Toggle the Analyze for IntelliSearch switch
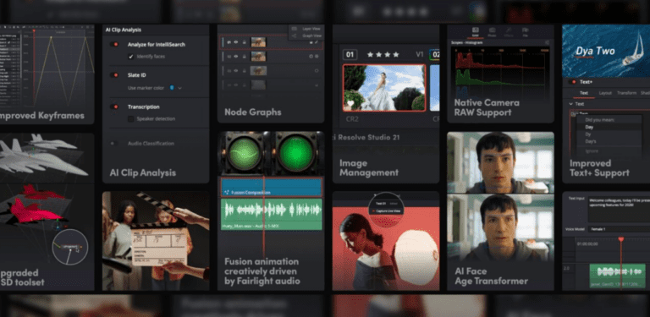650x317 pixels. [114, 44]
